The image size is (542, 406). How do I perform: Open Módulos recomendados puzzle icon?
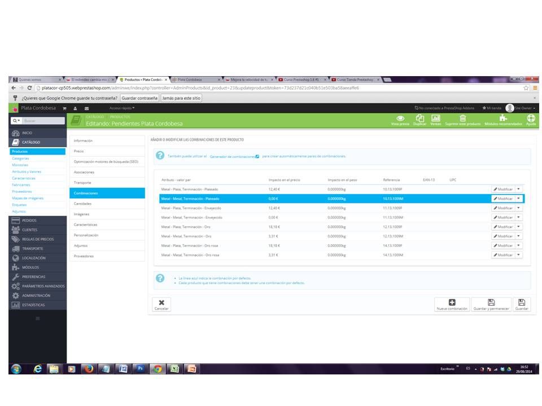click(x=503, y=120)
